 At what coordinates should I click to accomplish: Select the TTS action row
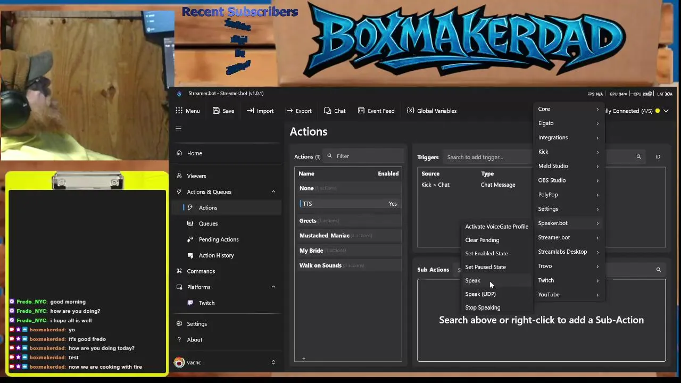[348, 204]
